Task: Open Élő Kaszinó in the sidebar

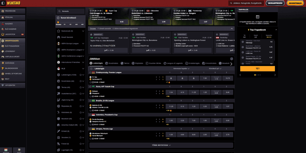Action: [x=12, y=29]
